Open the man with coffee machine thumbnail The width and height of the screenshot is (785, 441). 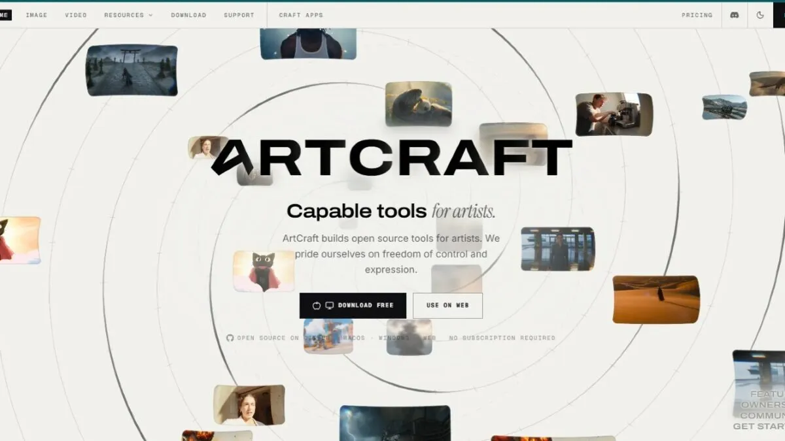[614, 114]
